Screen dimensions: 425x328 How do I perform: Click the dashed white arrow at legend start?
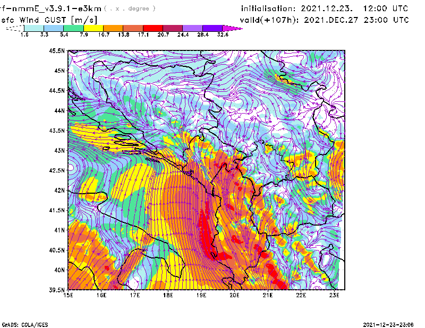coord(15,28)
